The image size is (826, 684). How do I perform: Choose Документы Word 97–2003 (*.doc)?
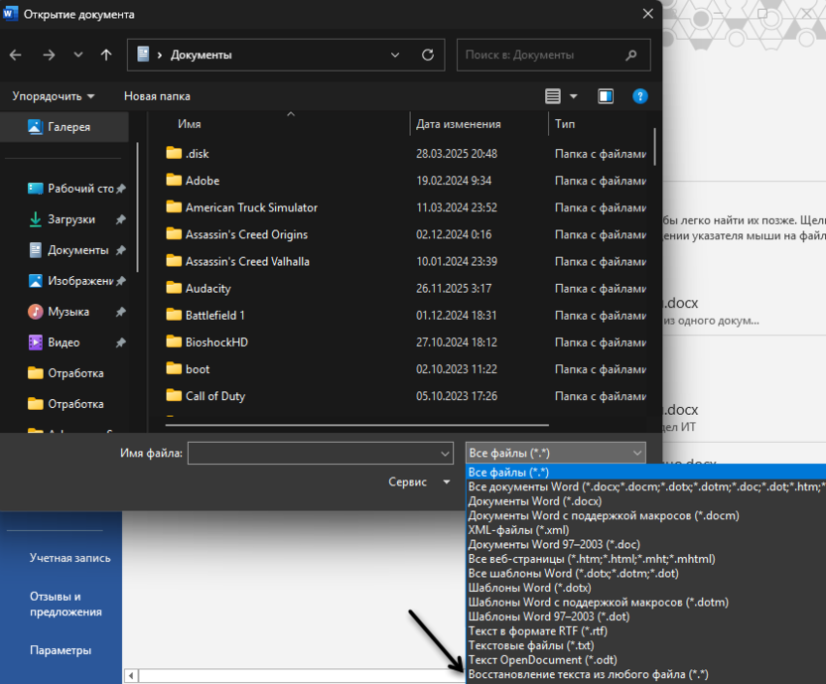pyautogui.click(x=646, y=544)
